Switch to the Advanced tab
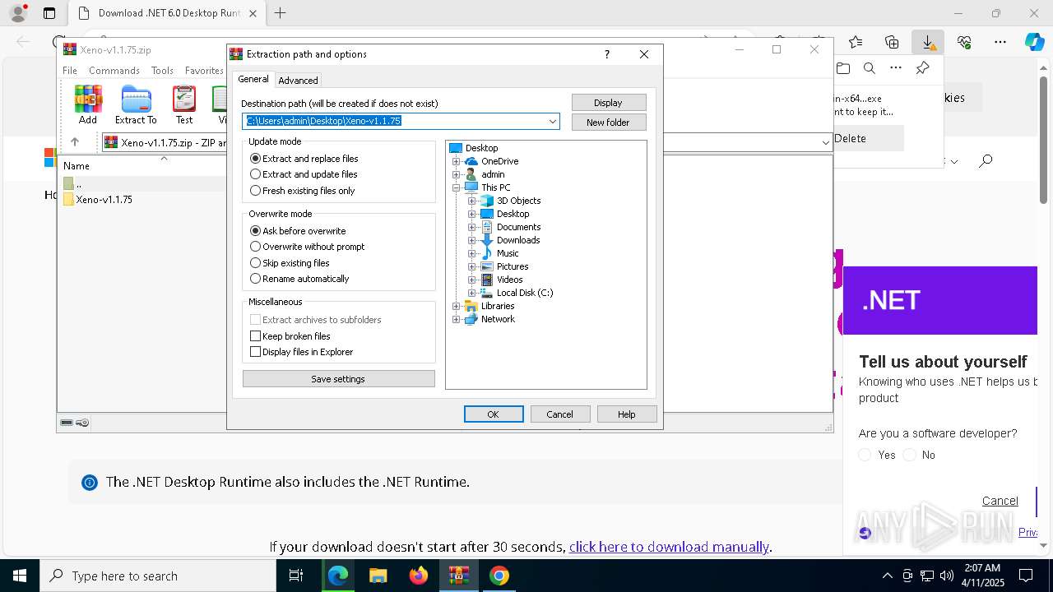 (298, 81)
